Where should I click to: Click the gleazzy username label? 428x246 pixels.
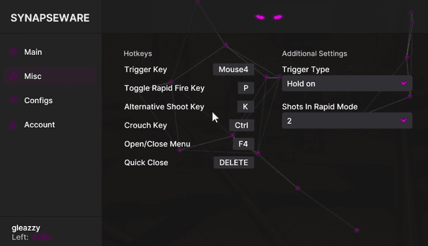(x=26, y=228)
